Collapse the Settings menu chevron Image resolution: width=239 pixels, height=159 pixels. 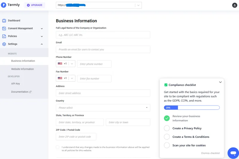click(42, 44)
